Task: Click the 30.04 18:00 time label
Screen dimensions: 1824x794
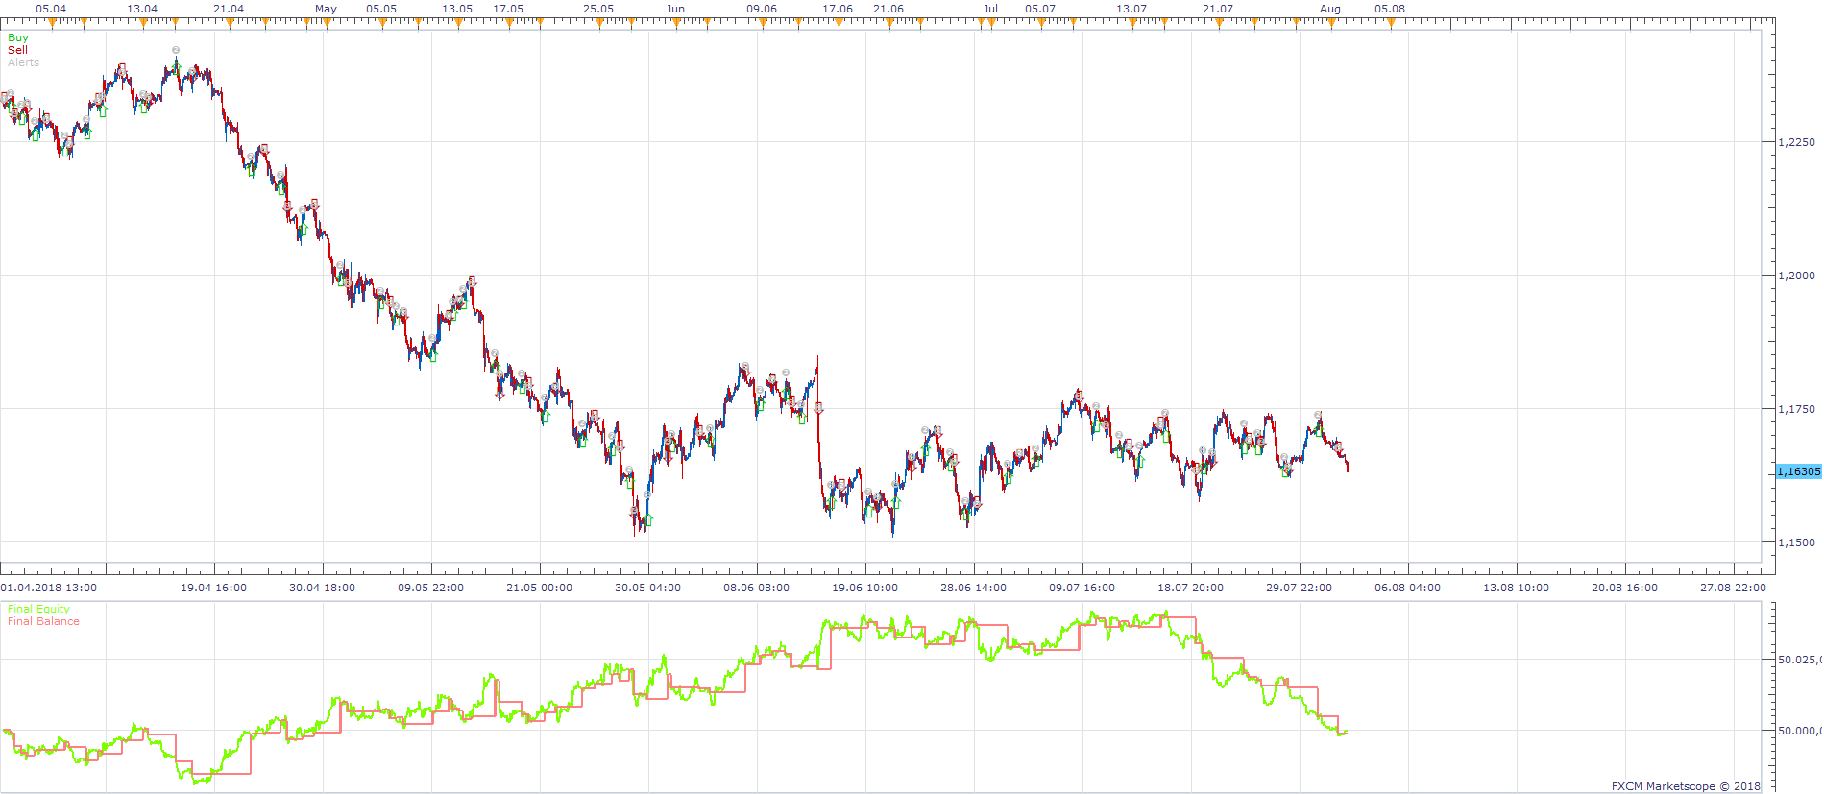Action: pyautogui.click(x=322, y=588)
